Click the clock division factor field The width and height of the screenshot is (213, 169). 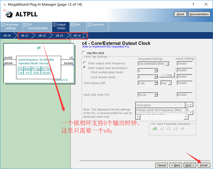point(146,77)
